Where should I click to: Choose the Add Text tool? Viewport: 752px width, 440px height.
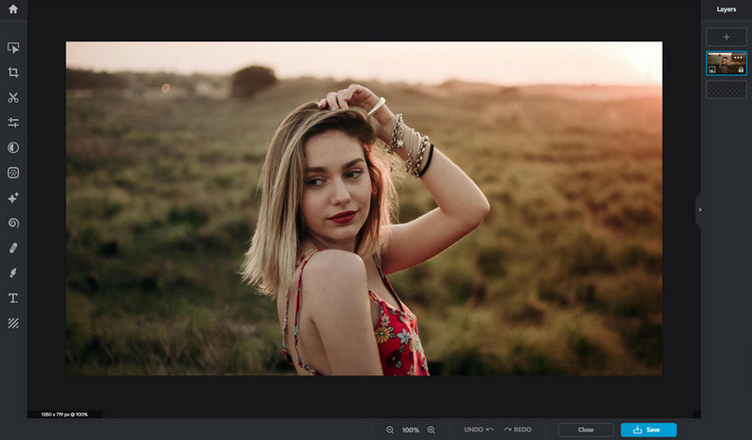tap(13, 298)
